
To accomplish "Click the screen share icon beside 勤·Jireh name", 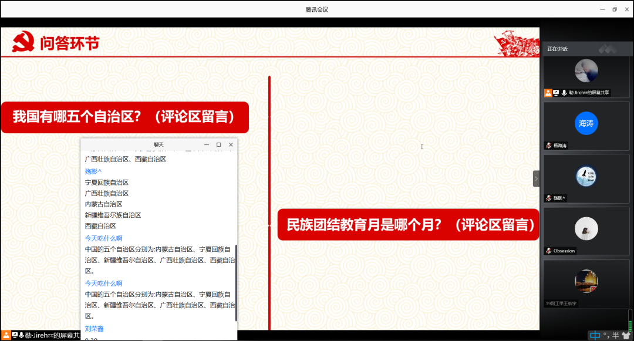I will point(556,93).
